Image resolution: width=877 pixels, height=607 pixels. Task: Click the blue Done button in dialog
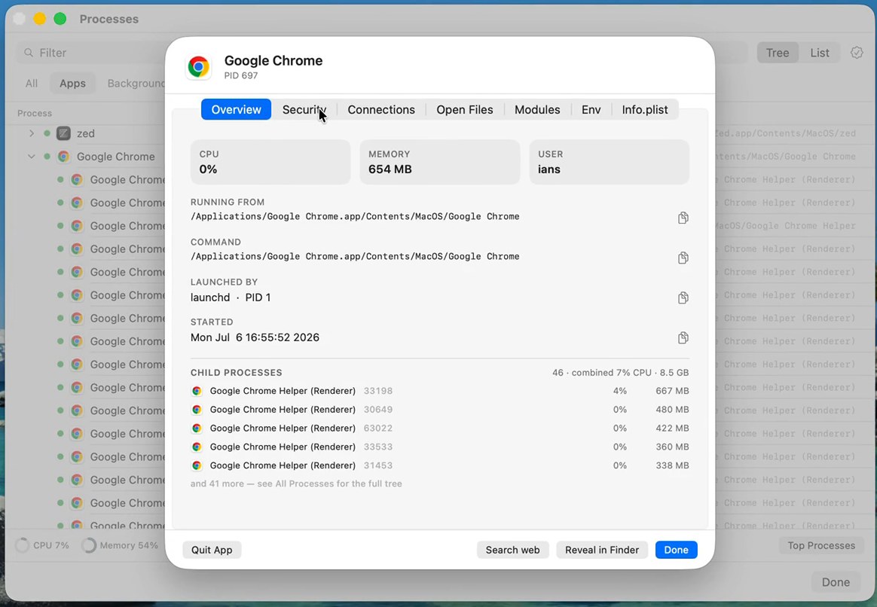[676, 550]
